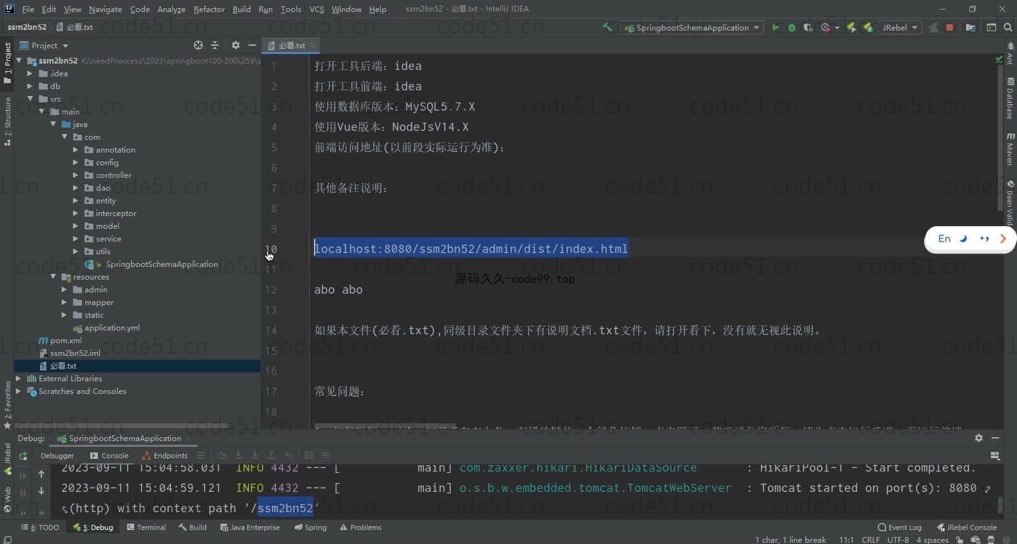Screen dimensions: 1017x544
Task: Open the Spring tool window
Action: 310,527
